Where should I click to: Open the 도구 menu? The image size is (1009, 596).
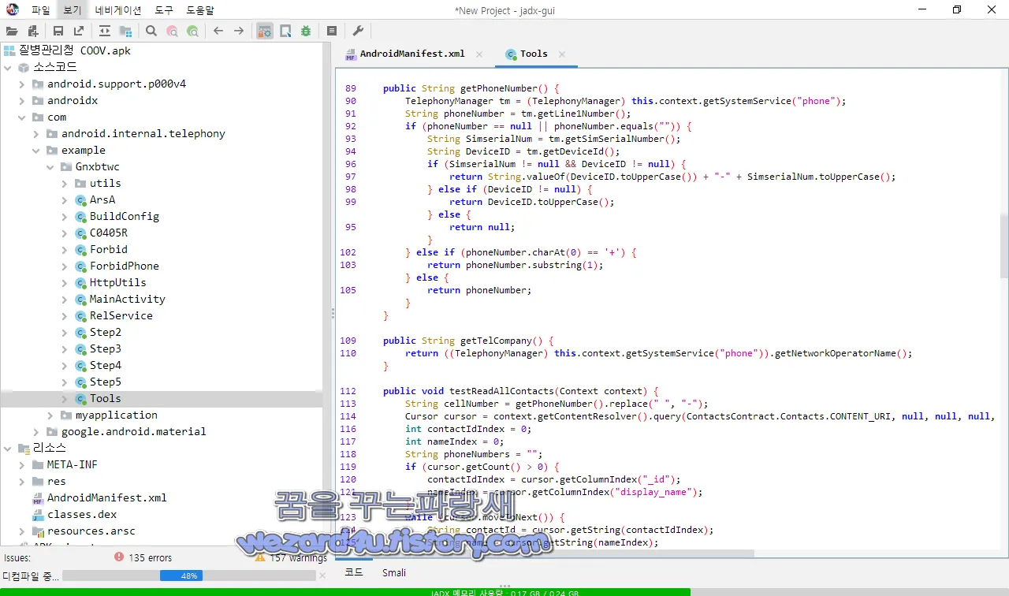tap(164, 10)
